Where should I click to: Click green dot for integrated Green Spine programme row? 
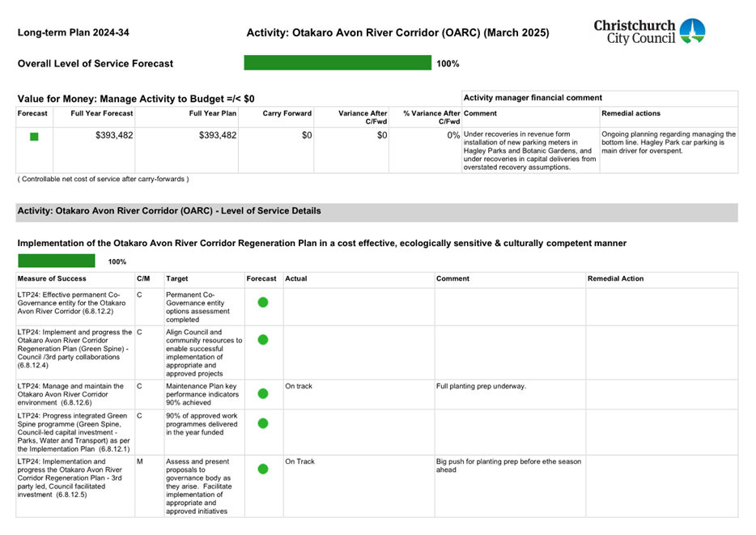tap(263, 423)
